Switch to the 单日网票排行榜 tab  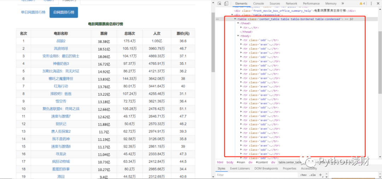click(x=33, y=12)
